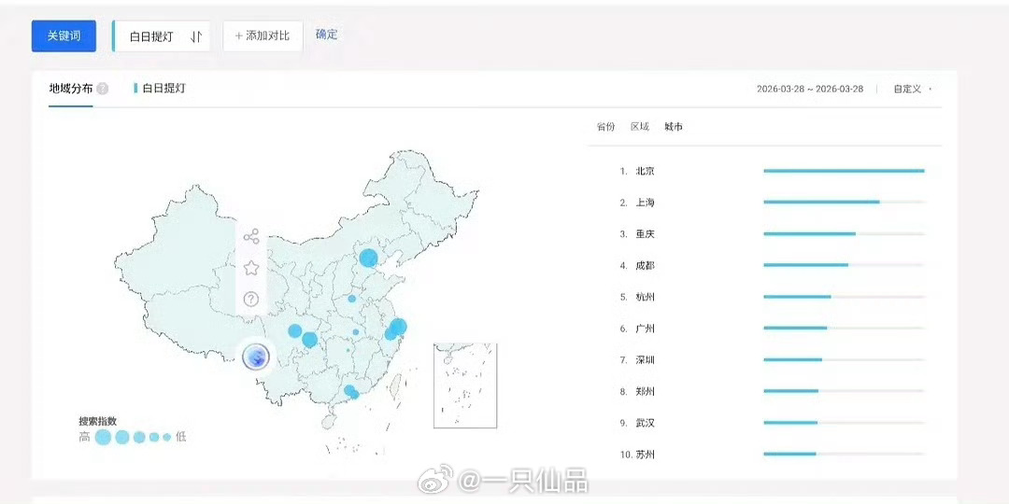Click the Chongqing bubble on the map

309,340
